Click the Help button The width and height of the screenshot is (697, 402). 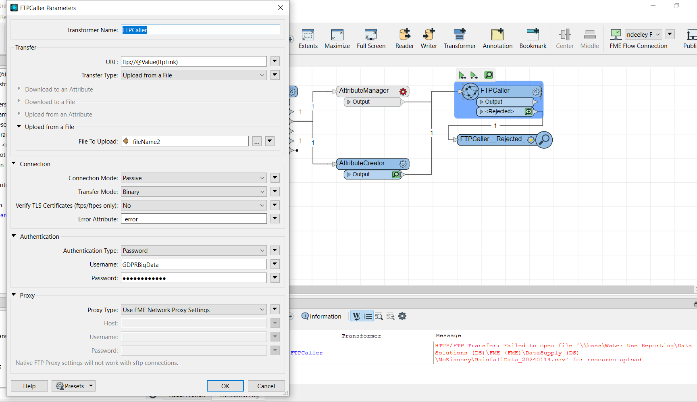click(29, 386)
